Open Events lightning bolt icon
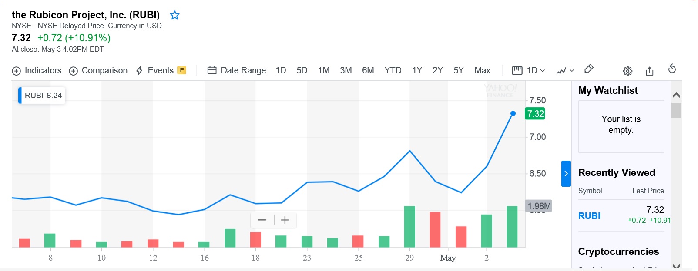Screen dimensions: 698x271 click(x=139, y=71)
